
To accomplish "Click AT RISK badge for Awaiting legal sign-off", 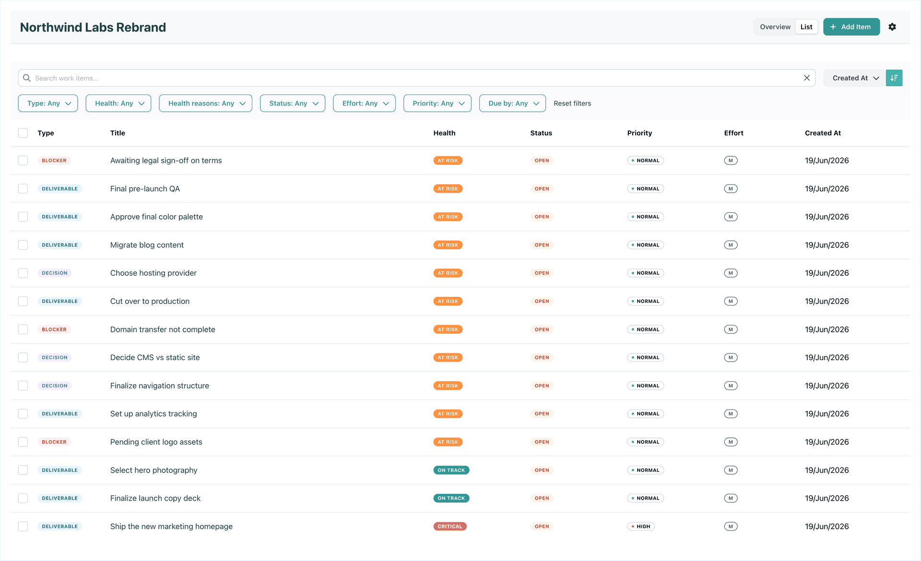I will [448, 161].
